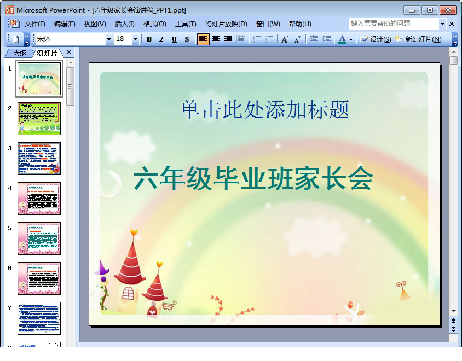Close the slides thumbnail pane
Viewport: 462px width, 361px height.
(68, 52)
